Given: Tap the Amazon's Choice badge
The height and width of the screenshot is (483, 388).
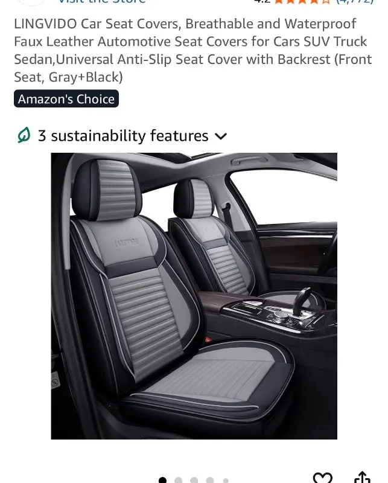Looking at the screenshot, I should 66,99.
